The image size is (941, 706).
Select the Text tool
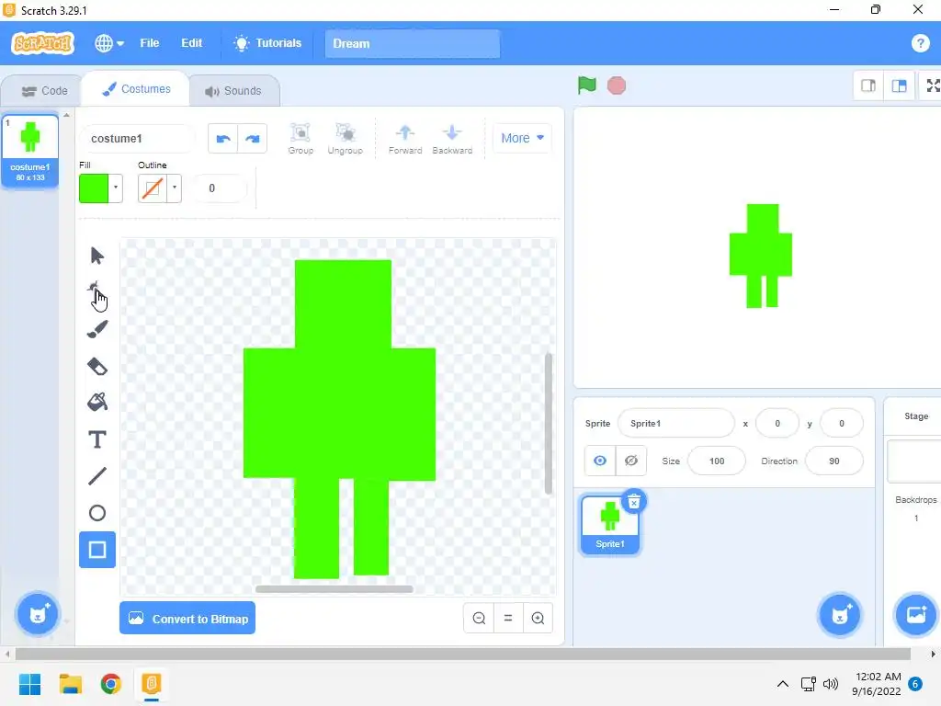point(97,439)
